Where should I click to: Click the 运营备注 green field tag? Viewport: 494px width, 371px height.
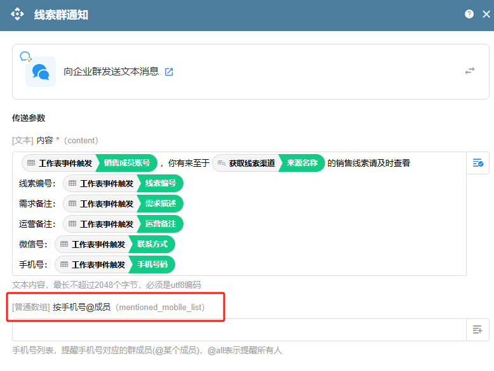click(161, 224)
